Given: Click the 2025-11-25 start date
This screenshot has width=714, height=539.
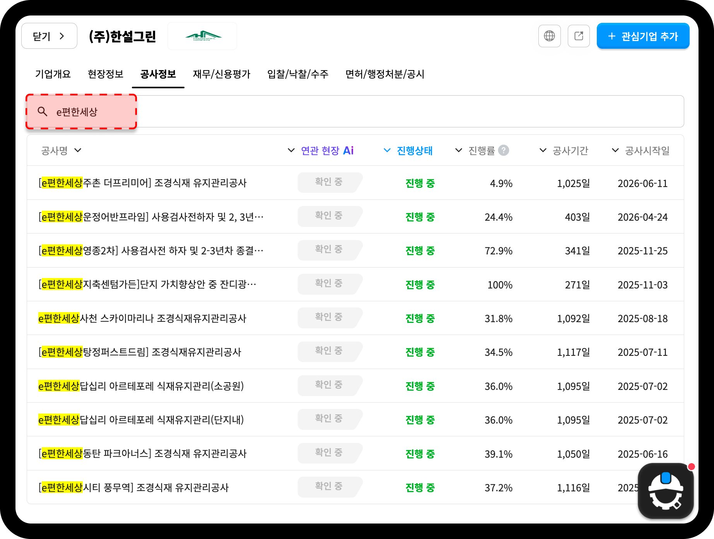Looking at the screenshot, I should click(x=642, y=251).
